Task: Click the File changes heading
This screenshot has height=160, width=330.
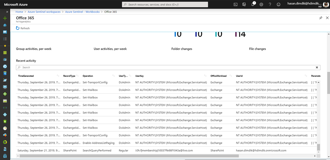Action: tap(257, 49)
